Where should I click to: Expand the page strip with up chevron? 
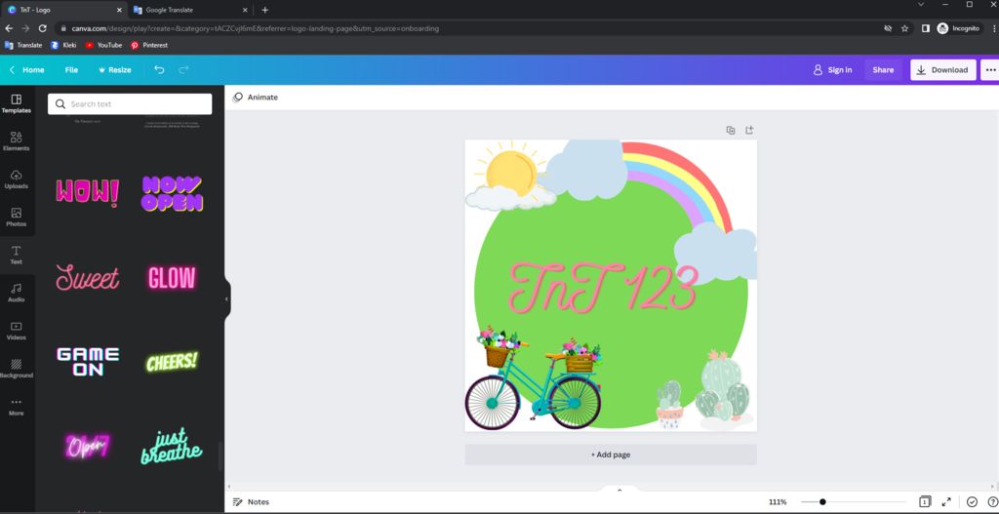pos(619,490)
